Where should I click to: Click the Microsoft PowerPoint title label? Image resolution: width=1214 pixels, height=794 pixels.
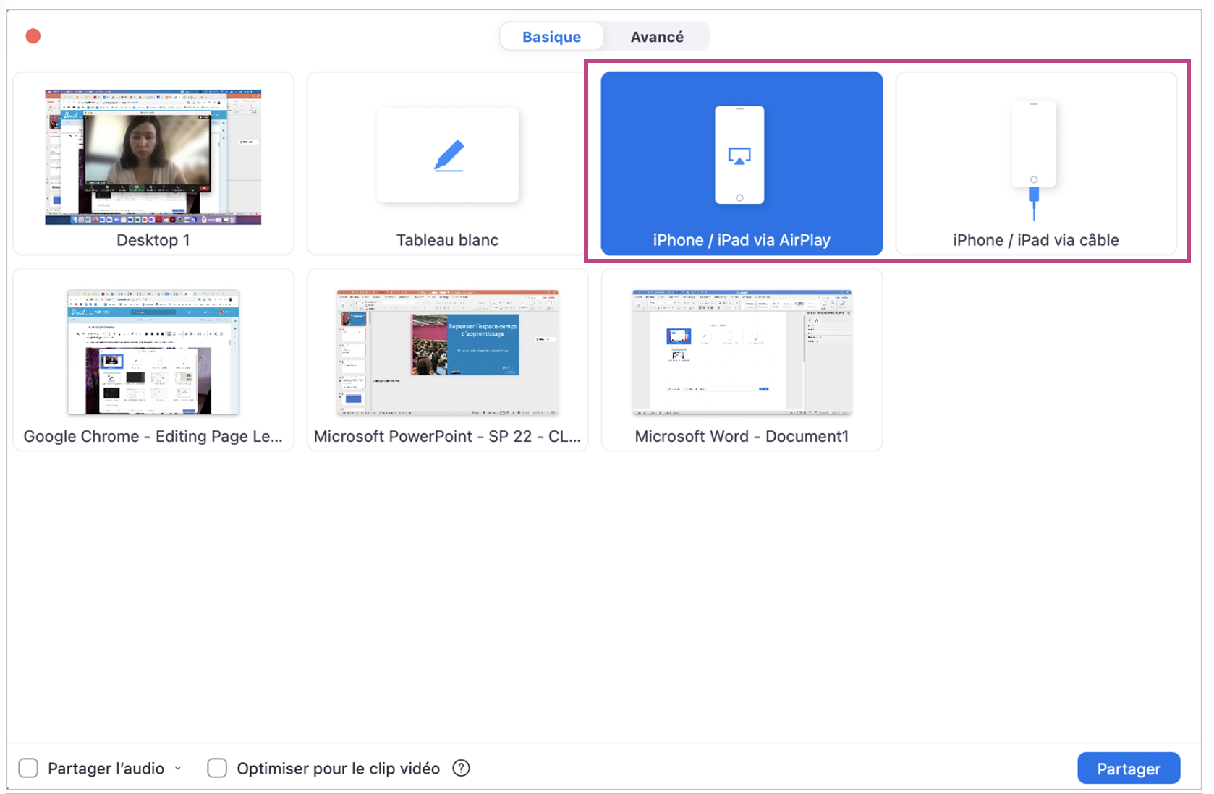(x=447, y=436)
